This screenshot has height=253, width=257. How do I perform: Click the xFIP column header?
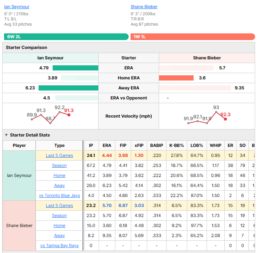coord(139,145)
